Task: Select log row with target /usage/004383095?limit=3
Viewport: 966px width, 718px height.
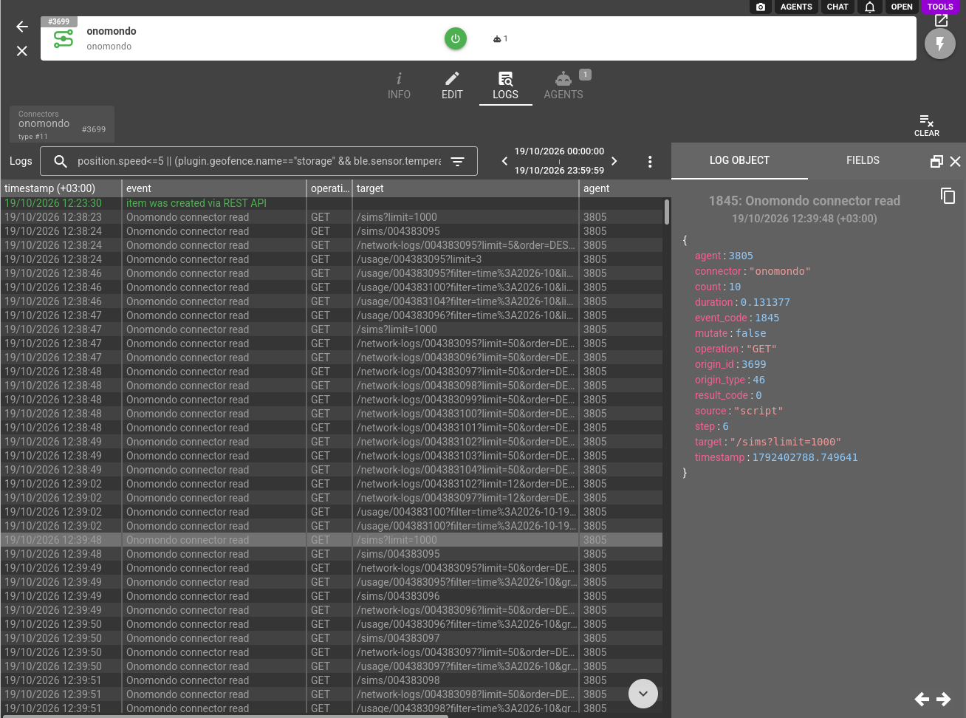Action: (332, 259)
